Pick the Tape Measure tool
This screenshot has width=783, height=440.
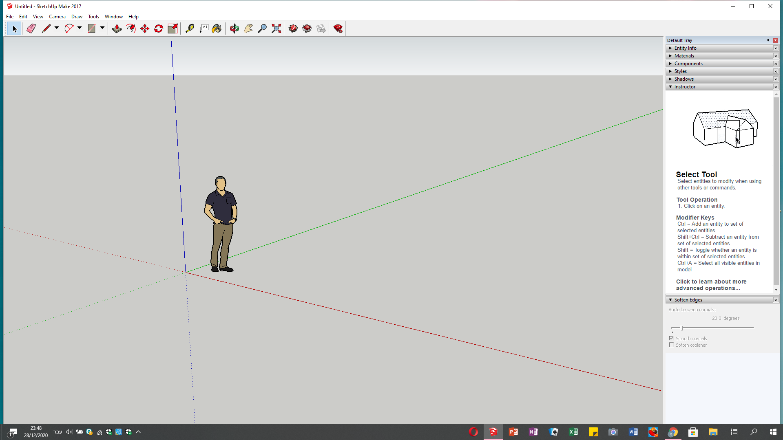point(190,29)
